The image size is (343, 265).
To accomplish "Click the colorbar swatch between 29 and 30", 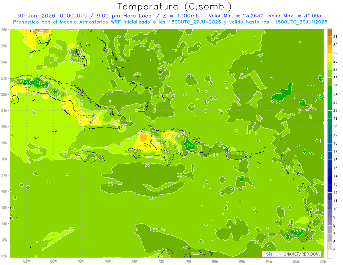I will point(330,49).
